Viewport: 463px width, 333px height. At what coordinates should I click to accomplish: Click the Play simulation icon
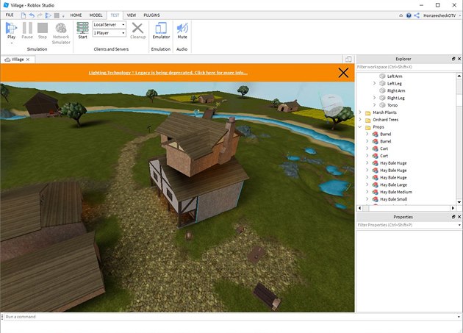11,28
